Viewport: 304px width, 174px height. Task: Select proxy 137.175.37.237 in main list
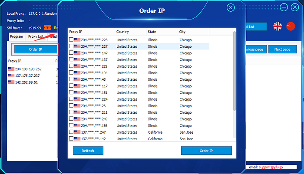tap(27, 76)
